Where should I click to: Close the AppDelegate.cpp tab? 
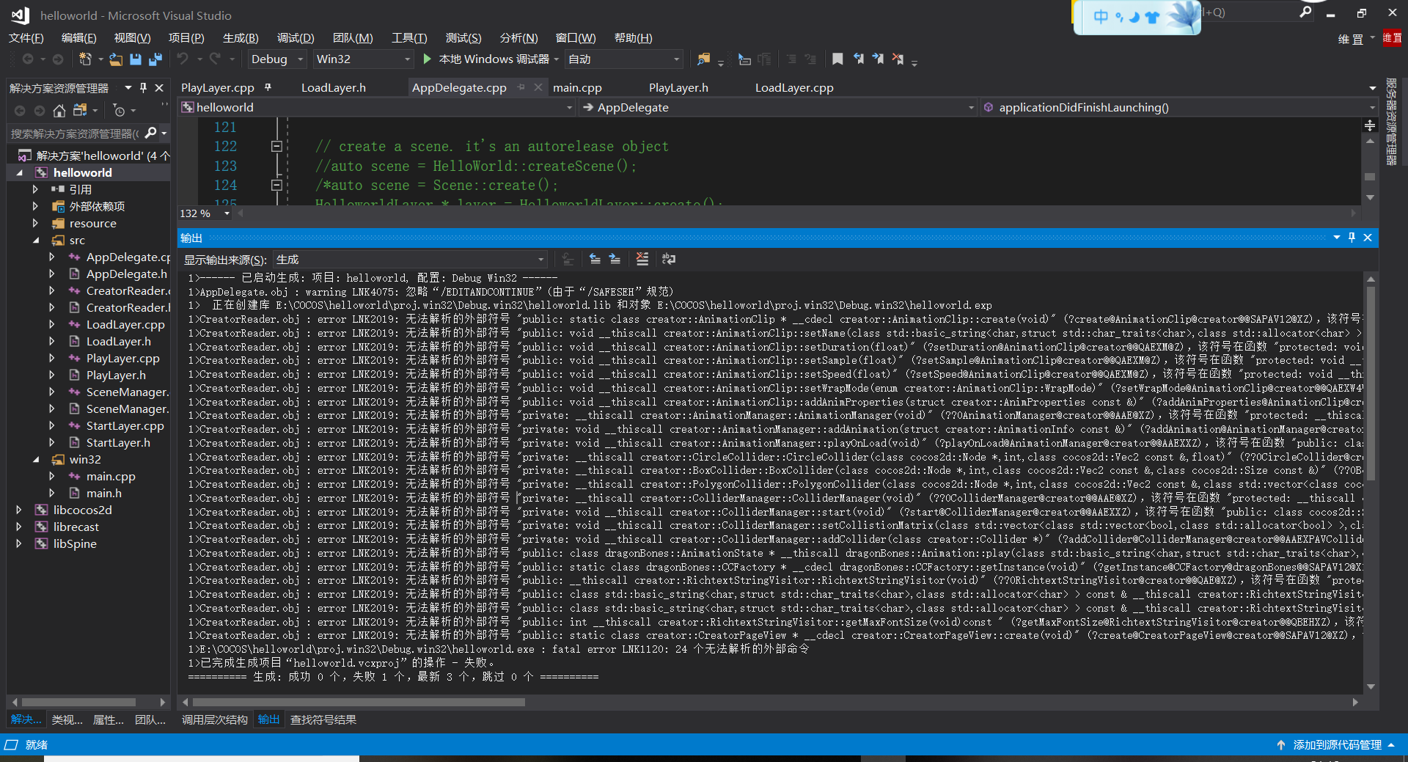tap(538, 87)
